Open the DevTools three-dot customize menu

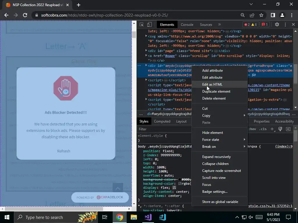click(285, 24)
